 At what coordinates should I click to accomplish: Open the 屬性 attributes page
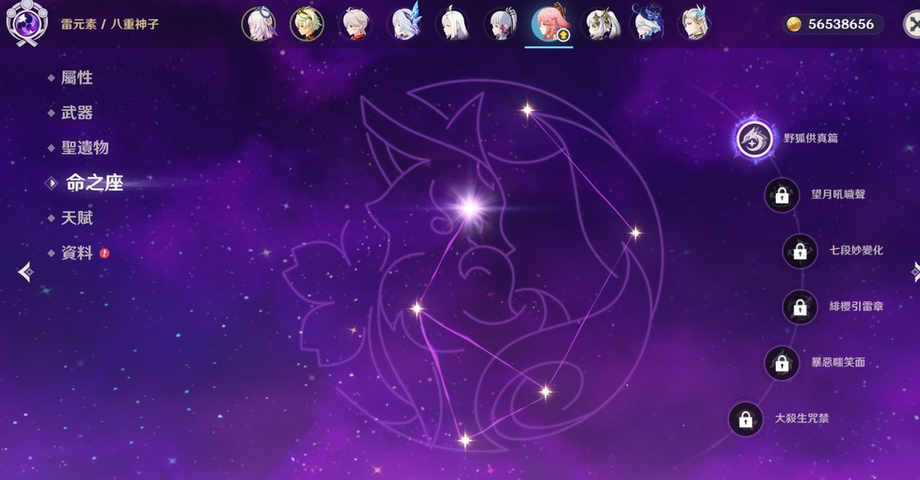(x=77, y=77)
